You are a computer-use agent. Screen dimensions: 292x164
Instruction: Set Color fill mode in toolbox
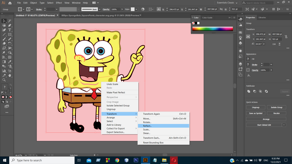[3, 97]
